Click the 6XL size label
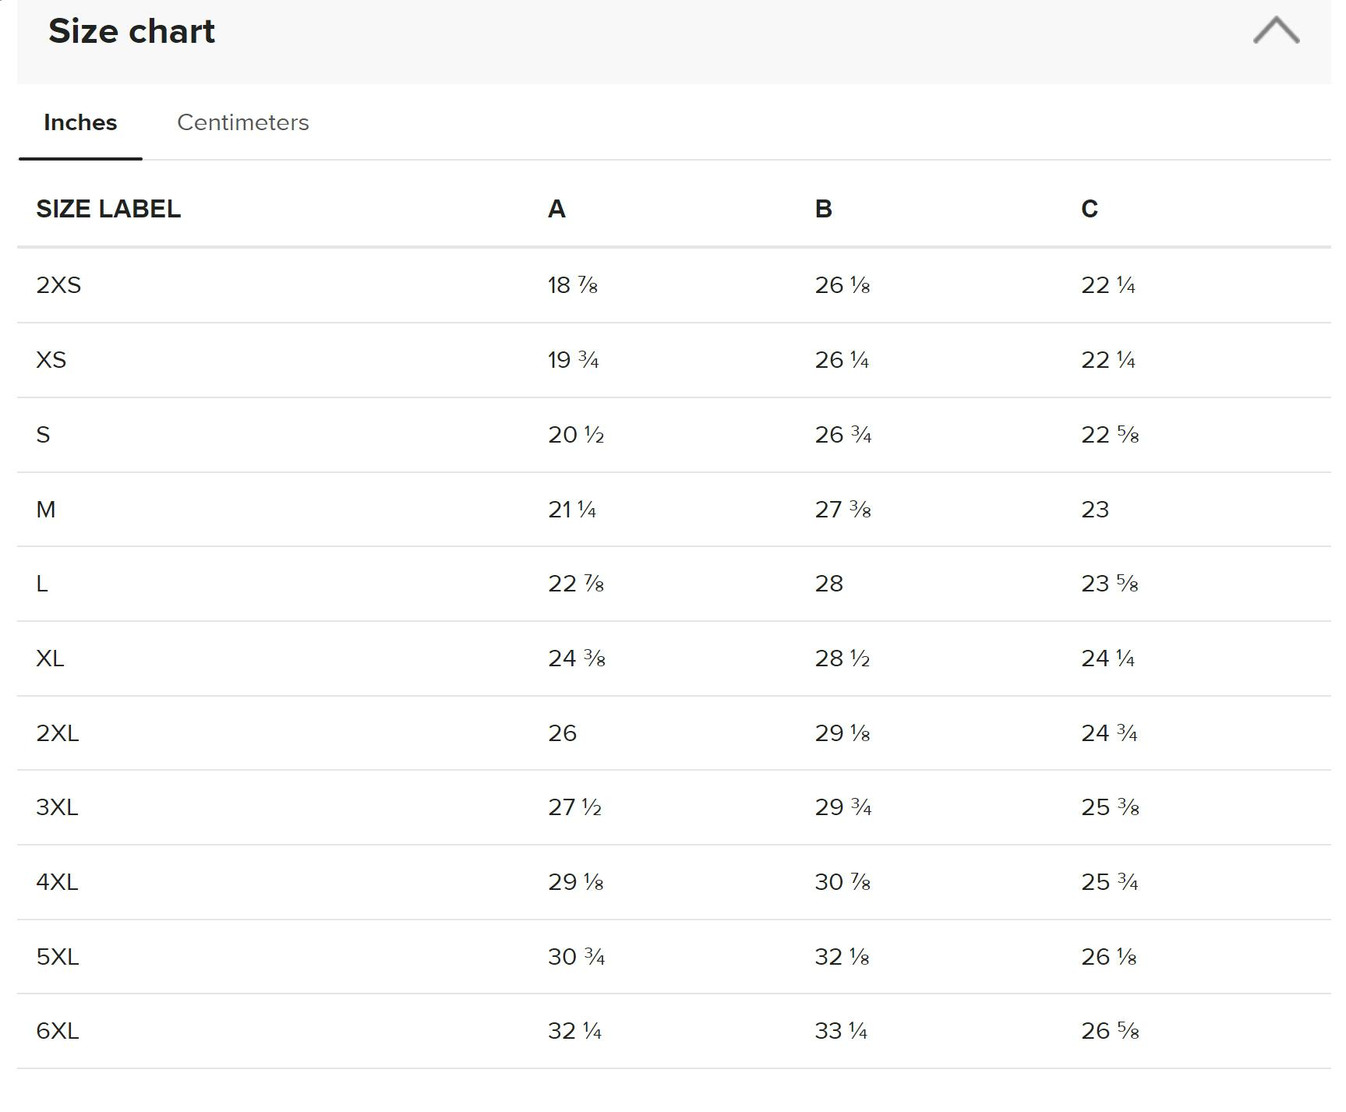Viewport: 1346px width, 1112px height. (x=57, y=1031)
